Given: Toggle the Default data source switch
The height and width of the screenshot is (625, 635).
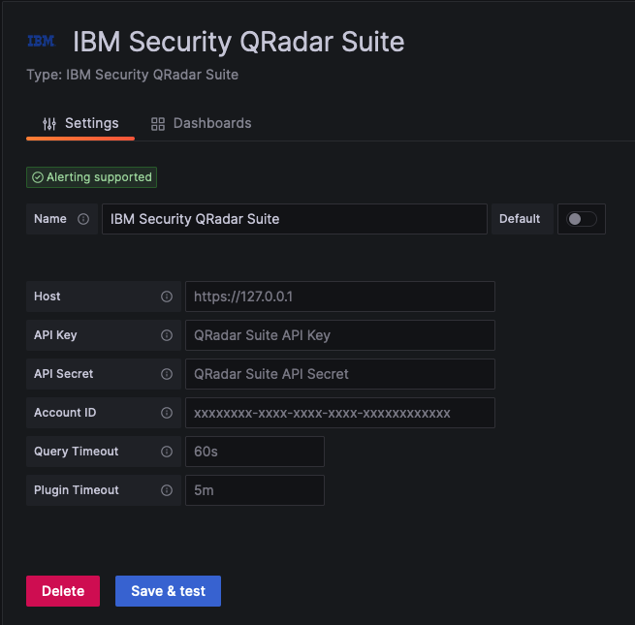Looking at the screenshot, I should pos(581,219).
